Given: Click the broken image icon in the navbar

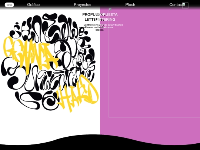Looking at the screenshot, I should point(185,5).
